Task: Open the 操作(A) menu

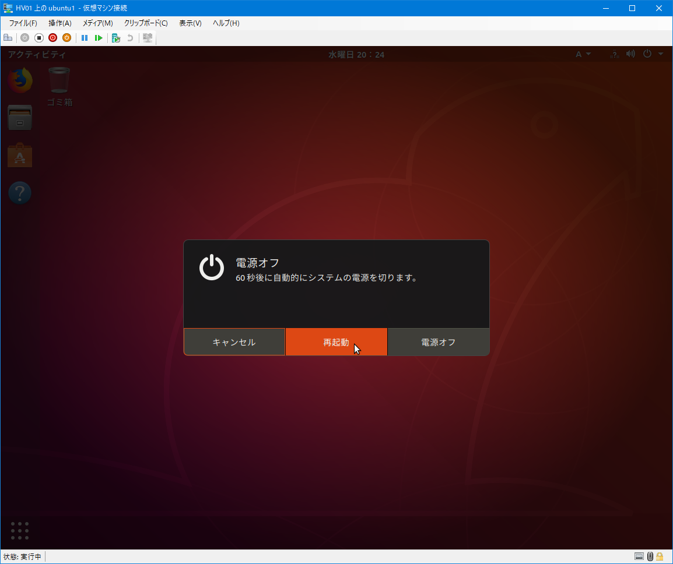Action: (x=60, y=23)
